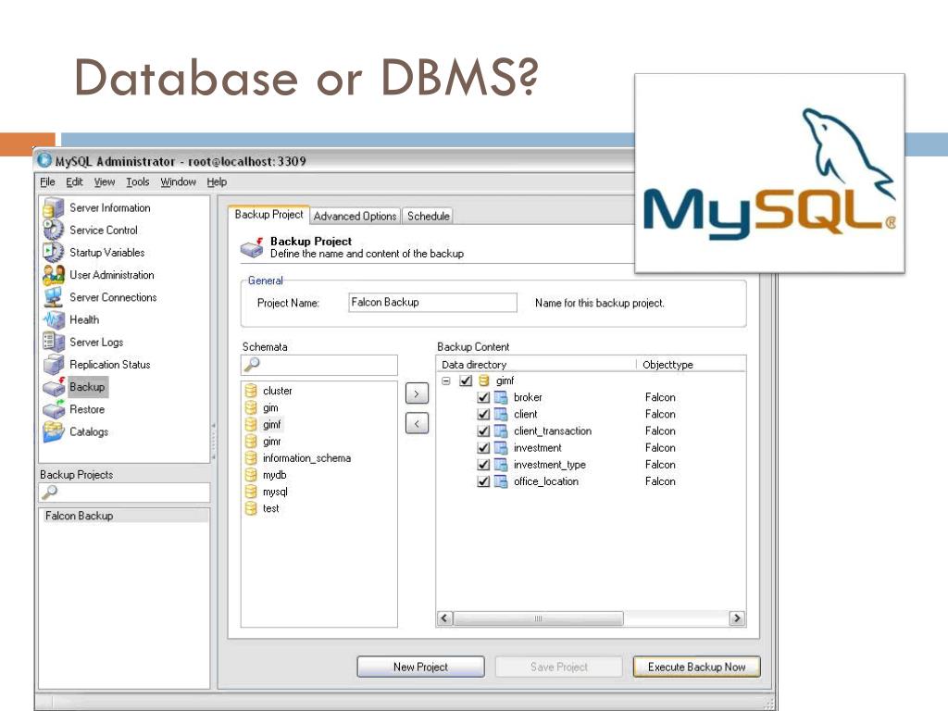Open the Tools menu
948x711 pixels.
[137, 182]
